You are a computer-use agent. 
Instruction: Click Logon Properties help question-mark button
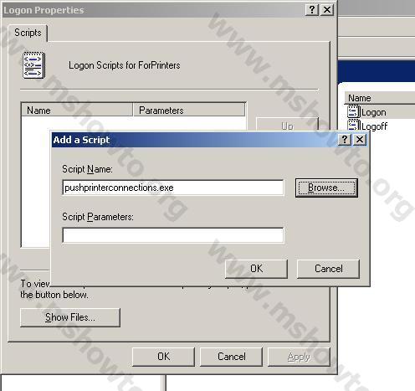coord(312,10)
